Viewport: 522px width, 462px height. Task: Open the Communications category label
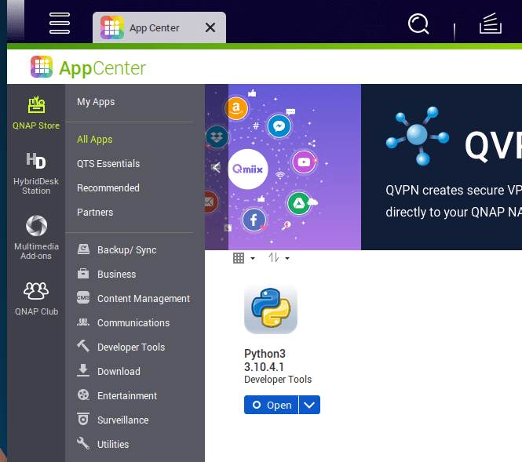point(133,323)
